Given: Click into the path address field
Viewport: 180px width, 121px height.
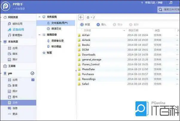Looking at the screenshot, I should 136,17.
